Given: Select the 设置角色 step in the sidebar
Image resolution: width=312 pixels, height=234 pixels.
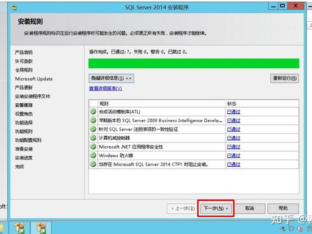Looking at the screenshot, I should (24, 114).
